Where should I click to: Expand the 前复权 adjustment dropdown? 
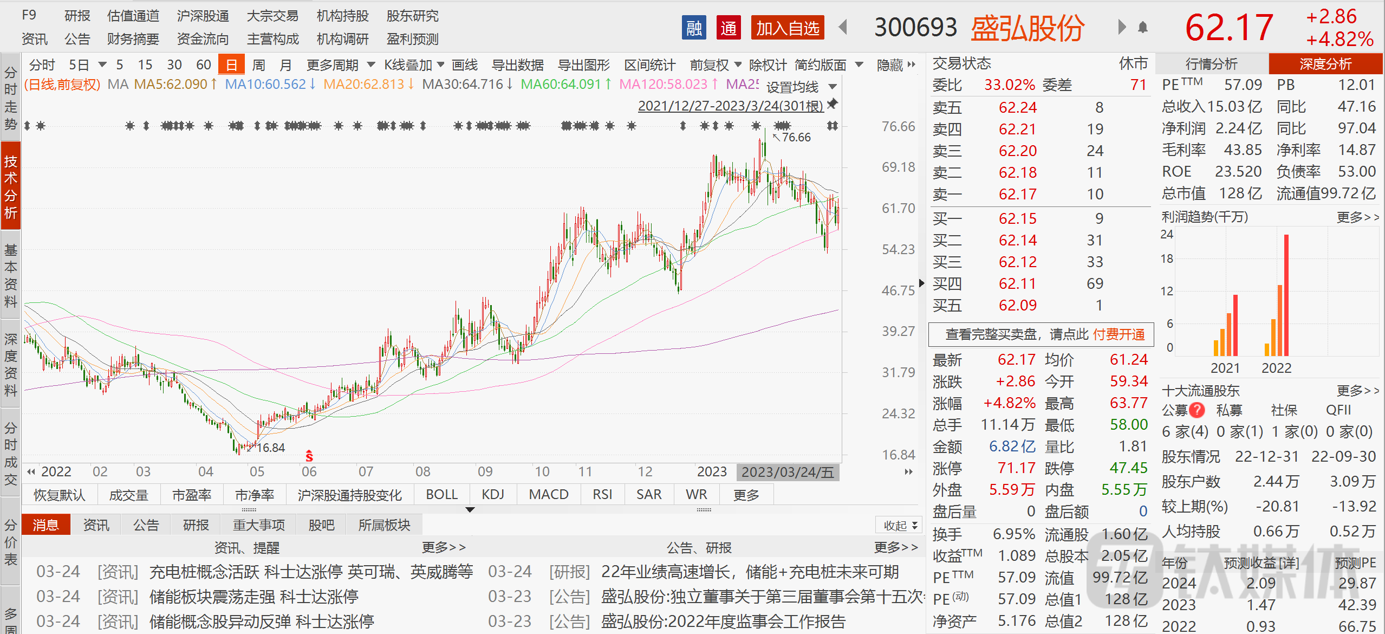(715, 65)
